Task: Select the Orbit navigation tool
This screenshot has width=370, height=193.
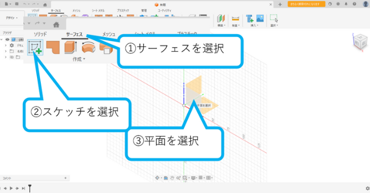Action: [x=157, y=178]
